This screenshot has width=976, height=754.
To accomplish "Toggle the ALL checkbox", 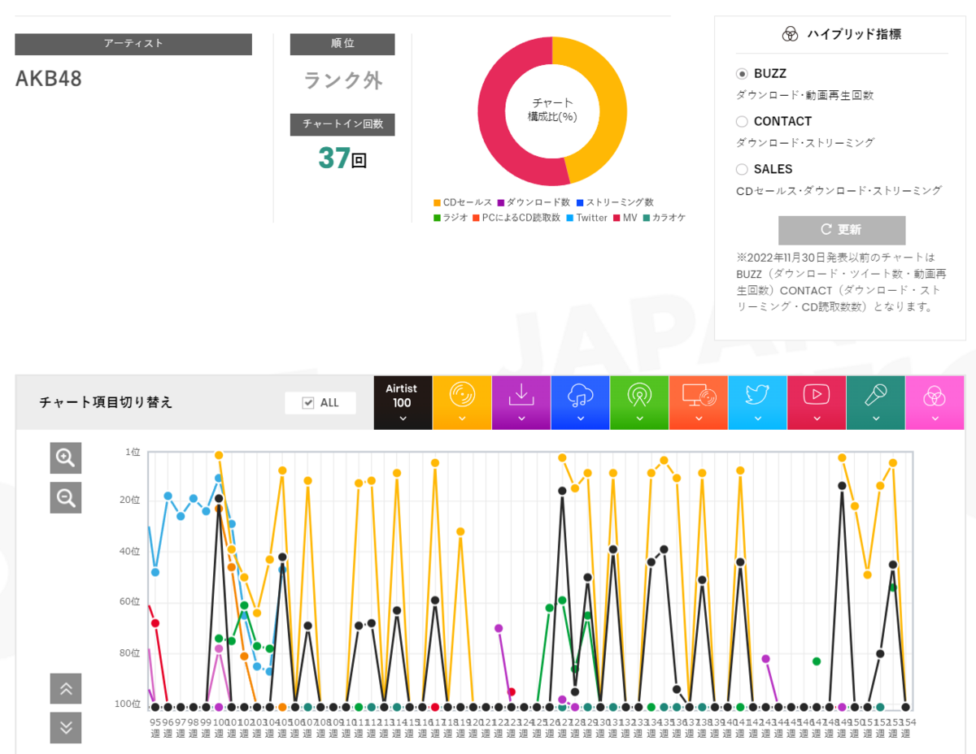I will click(307, 403).
